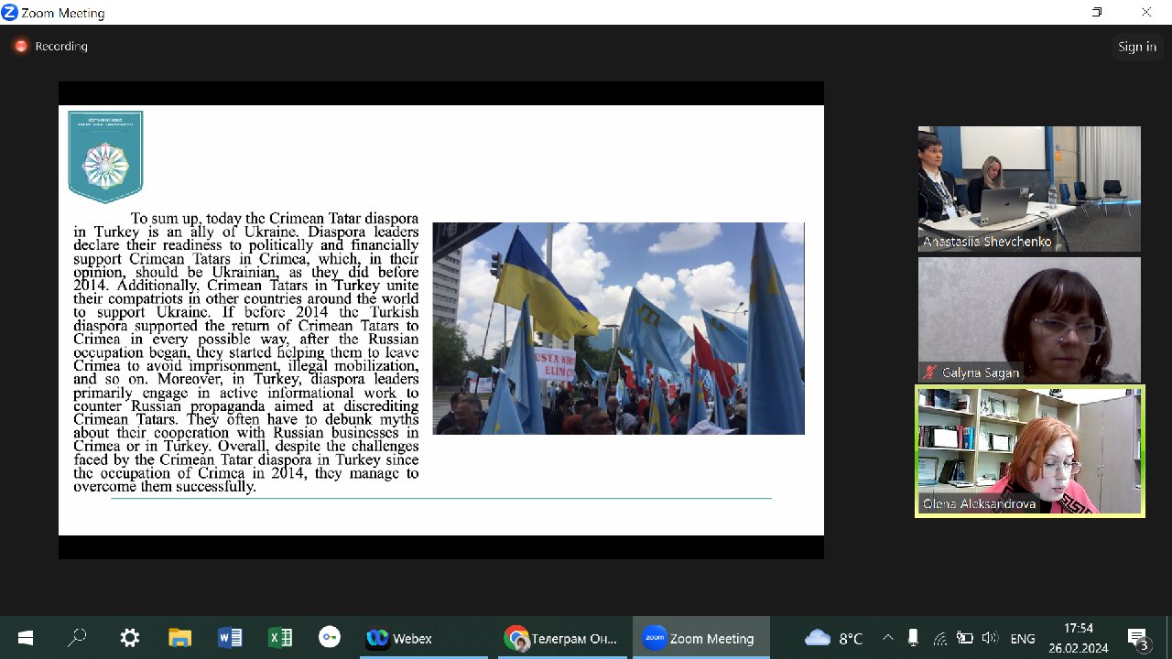Change the ENG input language
The image size is (1172, 659).
click(x=1023, y=638)
